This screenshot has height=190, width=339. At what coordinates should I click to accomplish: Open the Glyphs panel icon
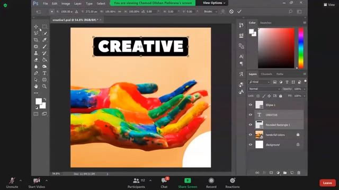click(242, 74)
